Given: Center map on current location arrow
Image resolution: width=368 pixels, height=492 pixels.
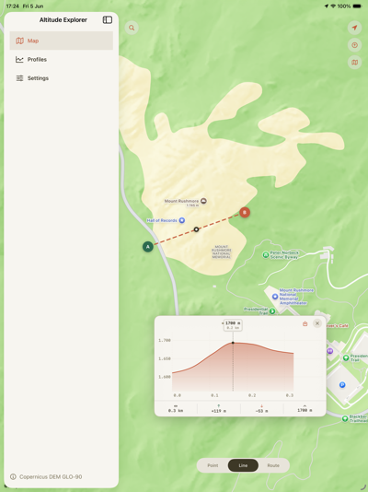Looking at the screenshot, I should click(x=354, y=28).
